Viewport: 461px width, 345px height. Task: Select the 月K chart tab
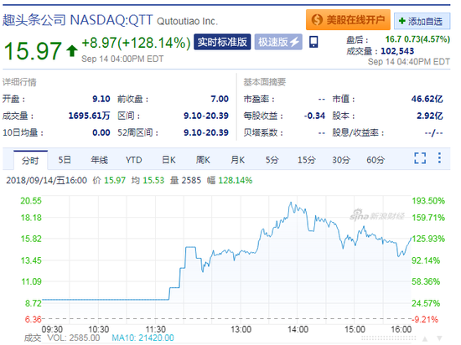[x=237, y=160]
